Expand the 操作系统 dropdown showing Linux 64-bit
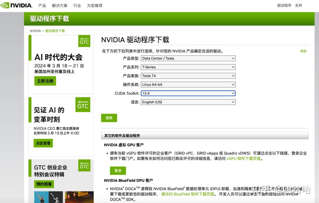319x203 pixels. [x=188, y=85]
